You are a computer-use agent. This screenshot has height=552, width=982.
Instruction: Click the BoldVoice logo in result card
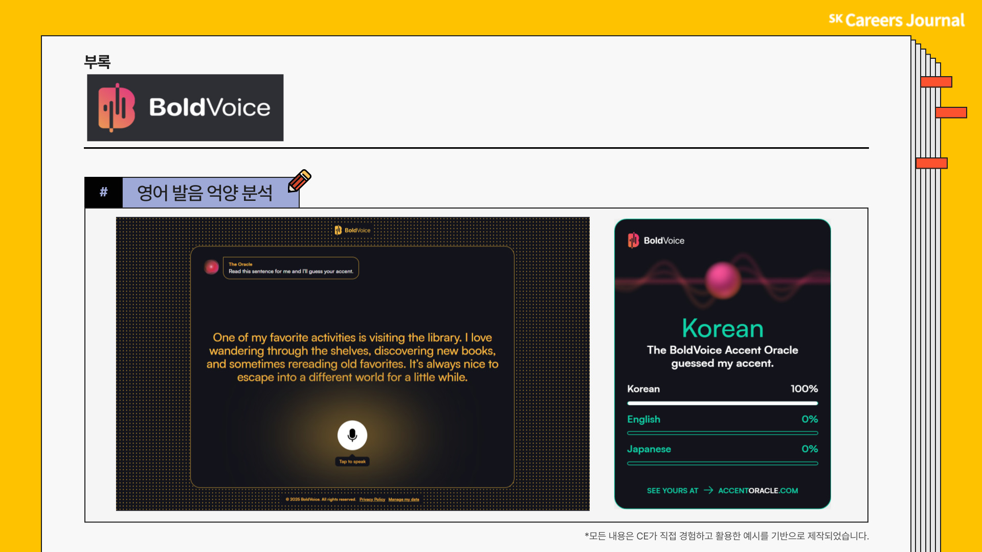pos(656,240)
